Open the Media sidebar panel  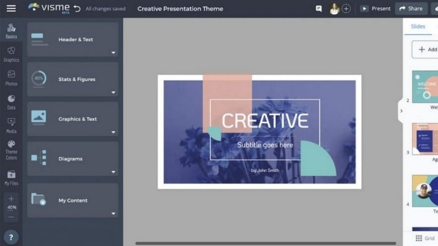pos(11,125)
